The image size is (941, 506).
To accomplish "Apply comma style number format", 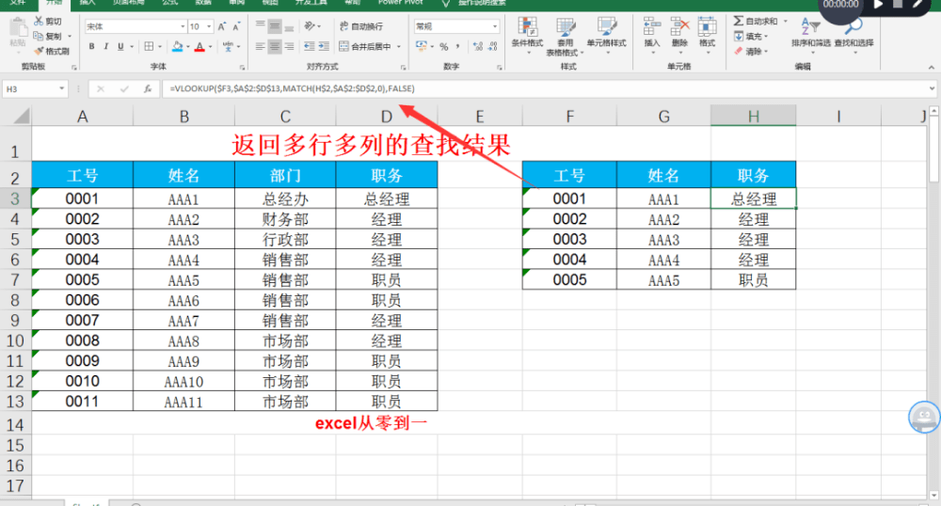I will click(458, 46).
